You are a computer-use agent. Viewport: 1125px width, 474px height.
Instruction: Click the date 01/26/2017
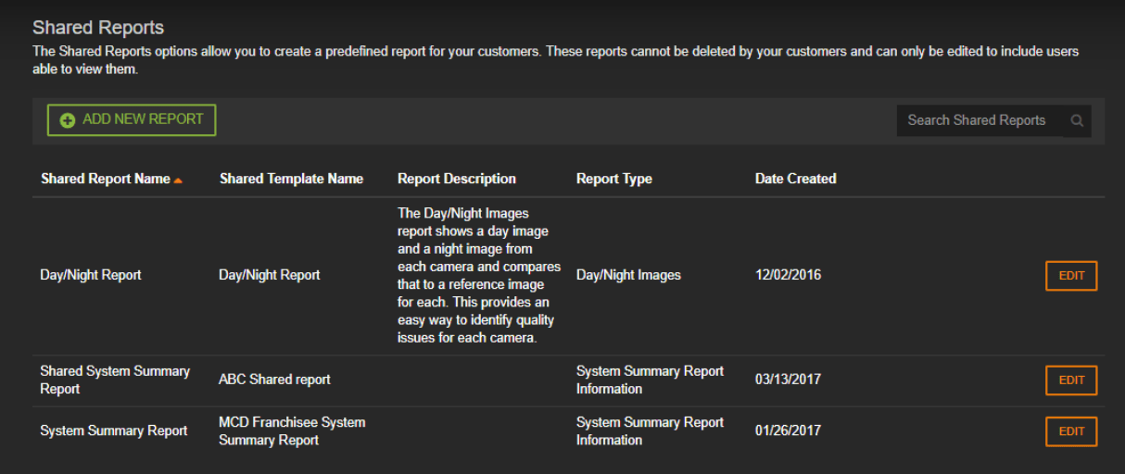[788, 431]
